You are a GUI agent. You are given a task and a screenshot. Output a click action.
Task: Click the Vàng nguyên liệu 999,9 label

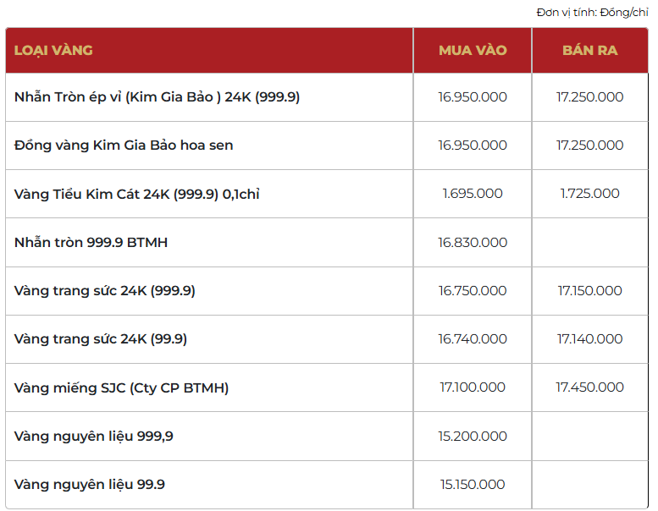point(94,437)
